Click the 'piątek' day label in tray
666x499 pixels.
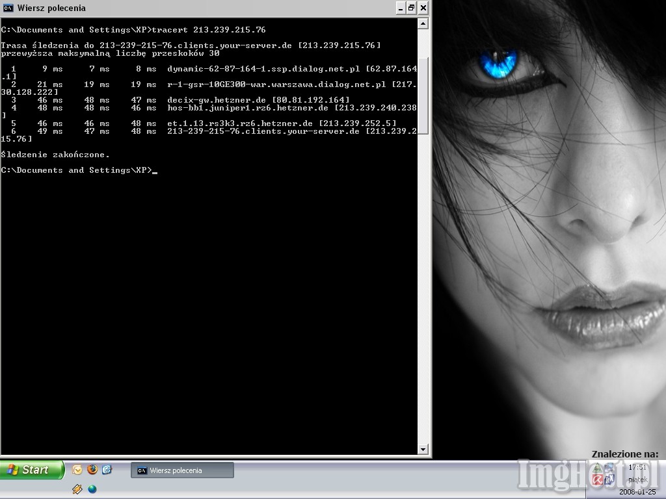point(637,480)
